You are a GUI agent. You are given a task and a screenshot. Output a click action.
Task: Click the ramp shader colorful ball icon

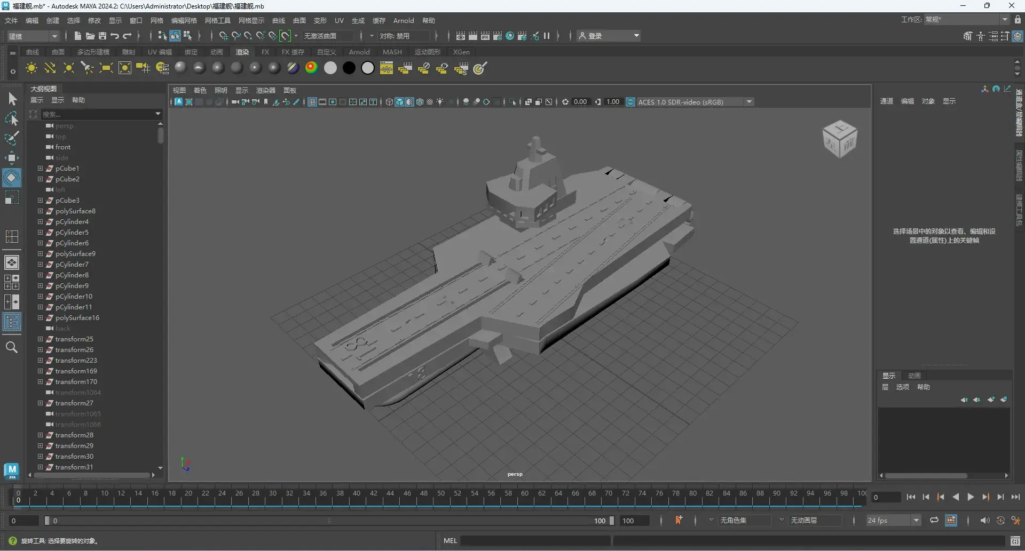312,68
